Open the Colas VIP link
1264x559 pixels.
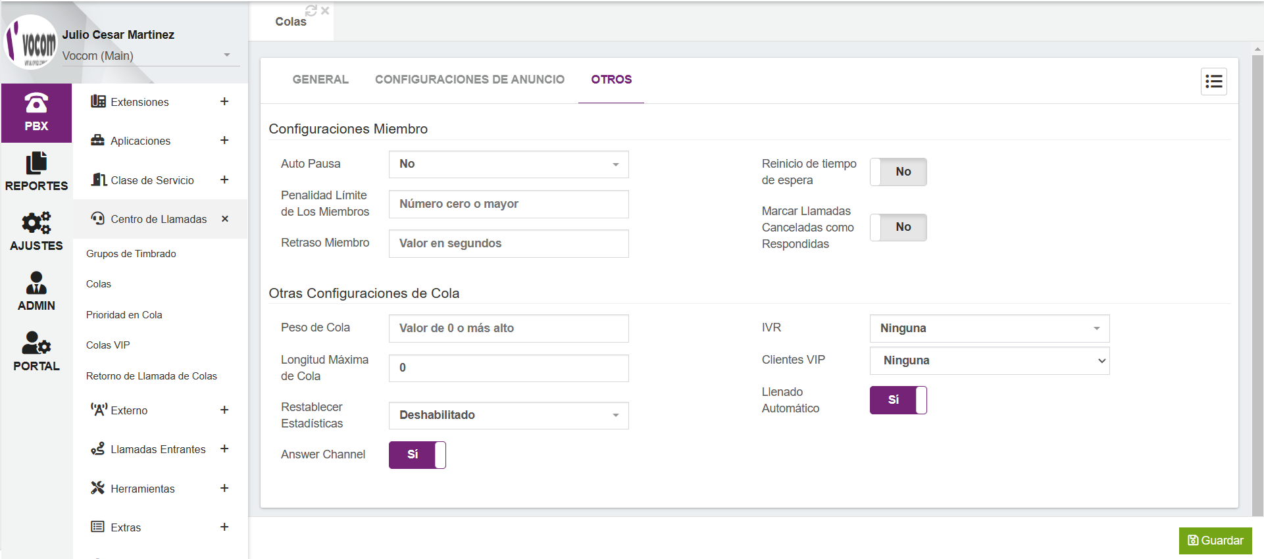click(108, 345)
